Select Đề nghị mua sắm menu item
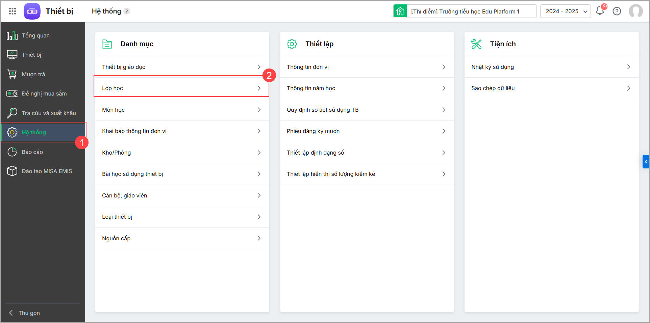 tap(44, 93)
